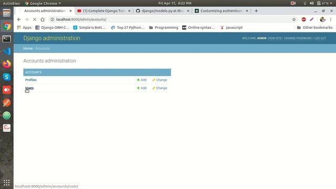Image resolution: width=336 pixels, height=189 pixels.
Task: Open the Profiles model list
Action: click(31, 80)
